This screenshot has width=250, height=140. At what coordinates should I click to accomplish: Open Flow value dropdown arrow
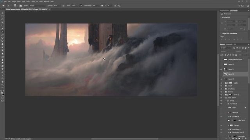point(77,5)
